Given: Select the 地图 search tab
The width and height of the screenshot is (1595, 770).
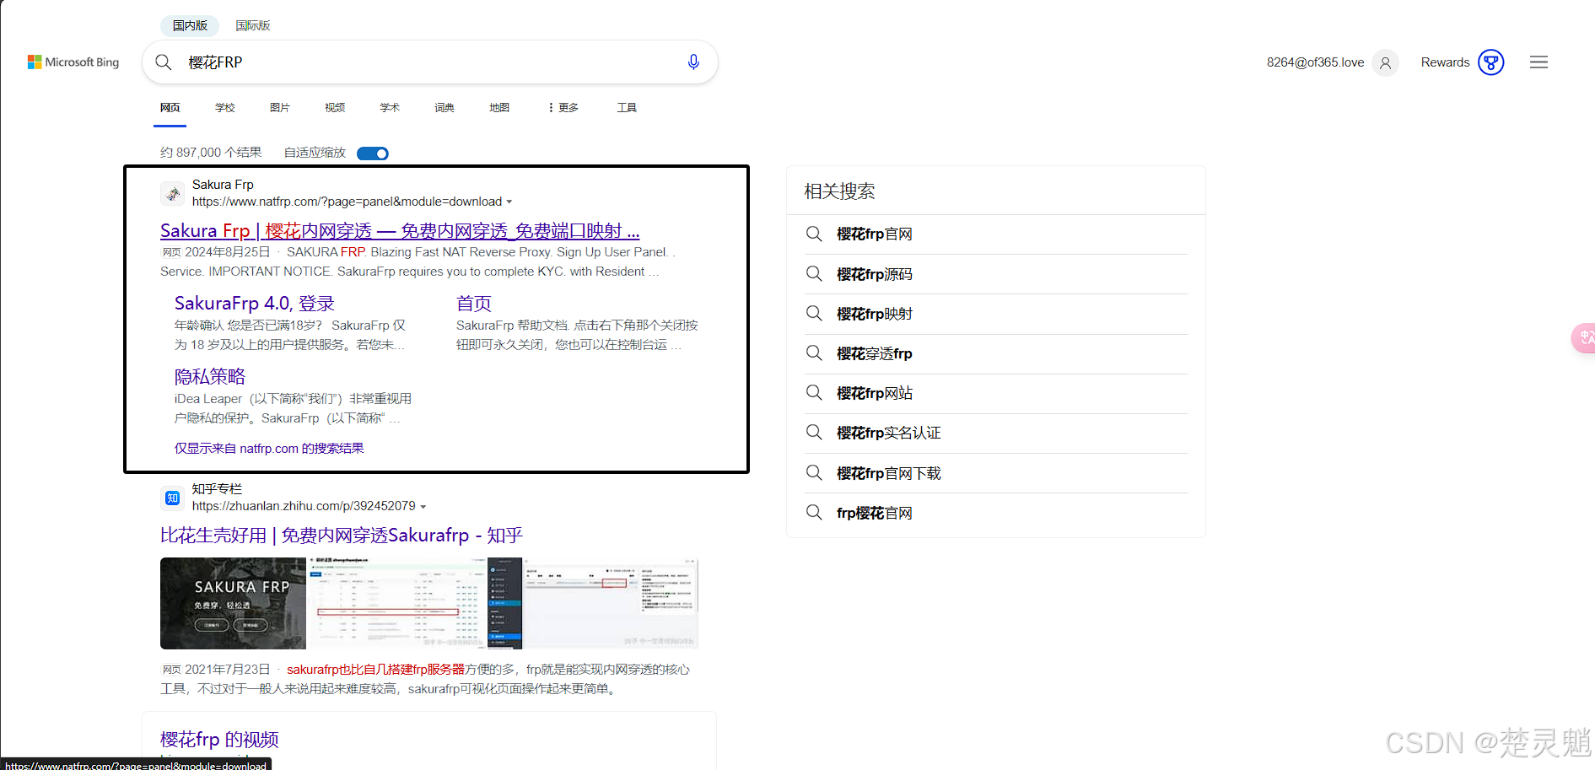Looking at the screenshot, I should coord(499,108).
